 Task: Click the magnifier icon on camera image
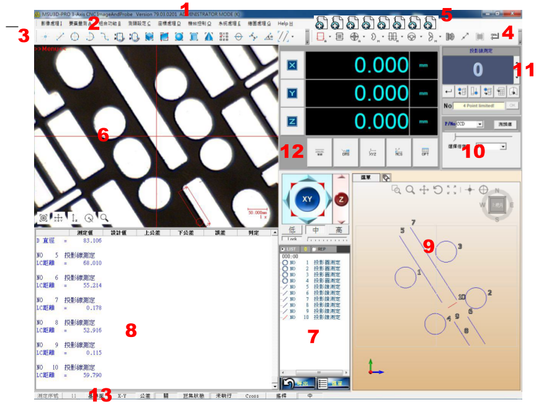pyautogui.click(x=104, y=217)
